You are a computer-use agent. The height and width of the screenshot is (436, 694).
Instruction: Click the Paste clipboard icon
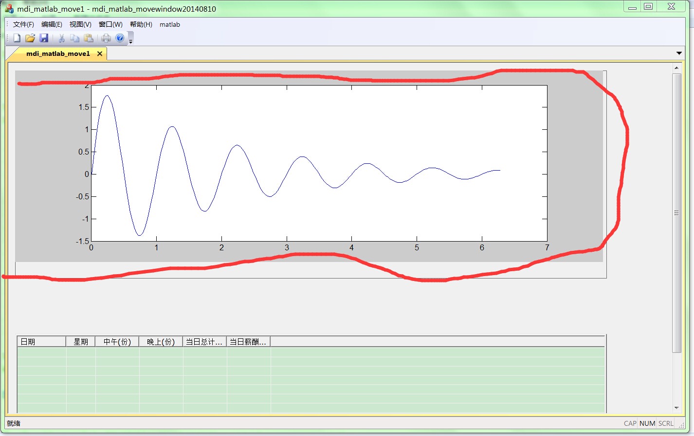click(x=88, y=38)
